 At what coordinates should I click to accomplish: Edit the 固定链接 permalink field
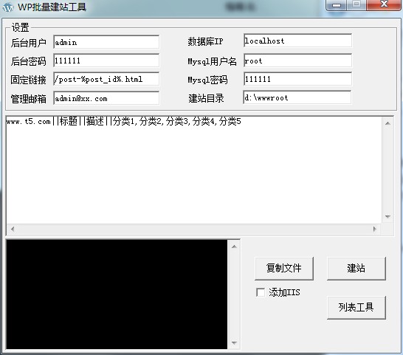[x=106, y=79]
